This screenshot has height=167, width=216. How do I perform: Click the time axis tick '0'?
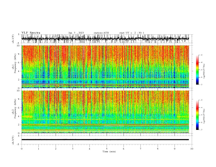coord(22,149)
